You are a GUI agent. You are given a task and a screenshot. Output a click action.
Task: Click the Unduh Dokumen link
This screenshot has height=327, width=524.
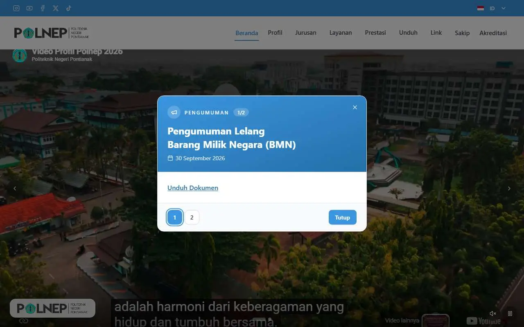[193, 188]
